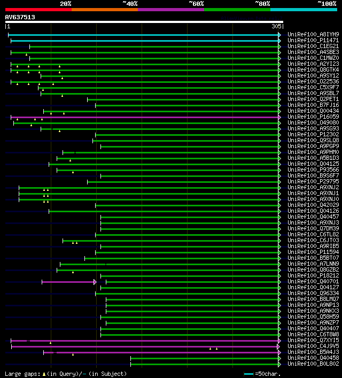Click the UniRef100_A9SBL7 label
This screenshot has width=342, height=378.
tap(313, 93)
